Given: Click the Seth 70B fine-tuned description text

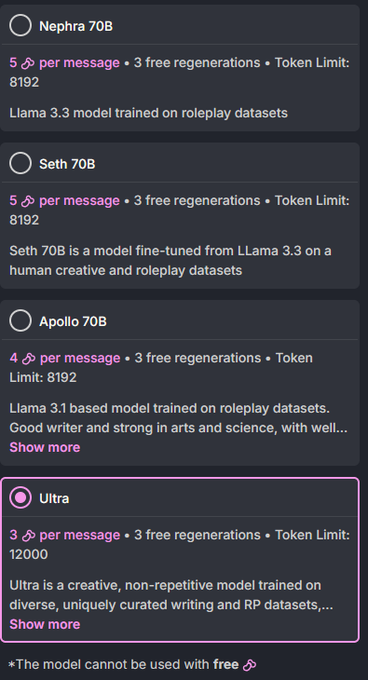Looking at the screenshot, I should click(x=170, y=261).
